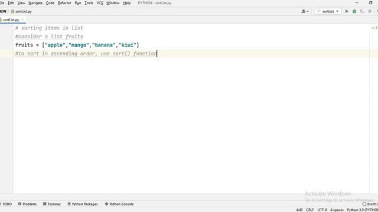Viewport: 378px width, 212px height.
Task: Open the Run menu
Action: (x=78, y=3)
